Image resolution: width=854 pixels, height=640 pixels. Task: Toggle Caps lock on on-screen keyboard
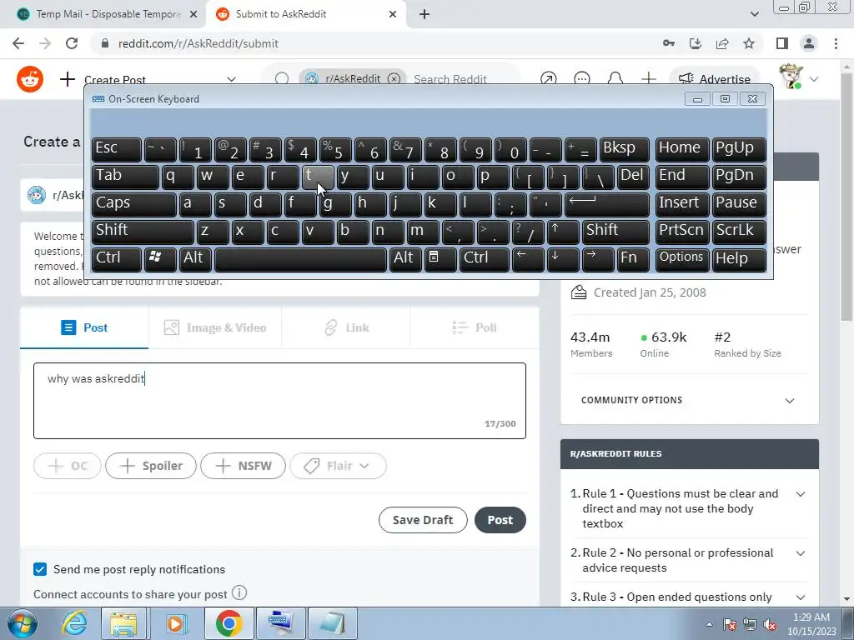click(133, 205)
